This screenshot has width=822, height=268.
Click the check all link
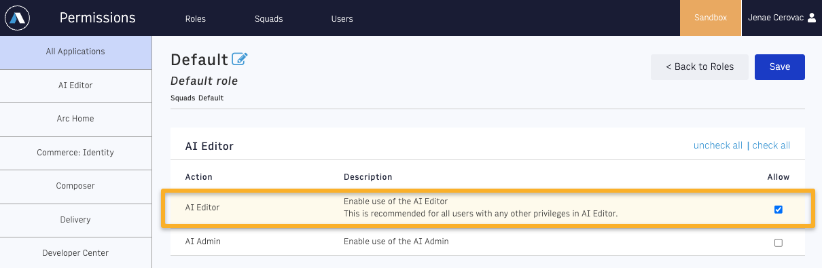click(771, 146)
